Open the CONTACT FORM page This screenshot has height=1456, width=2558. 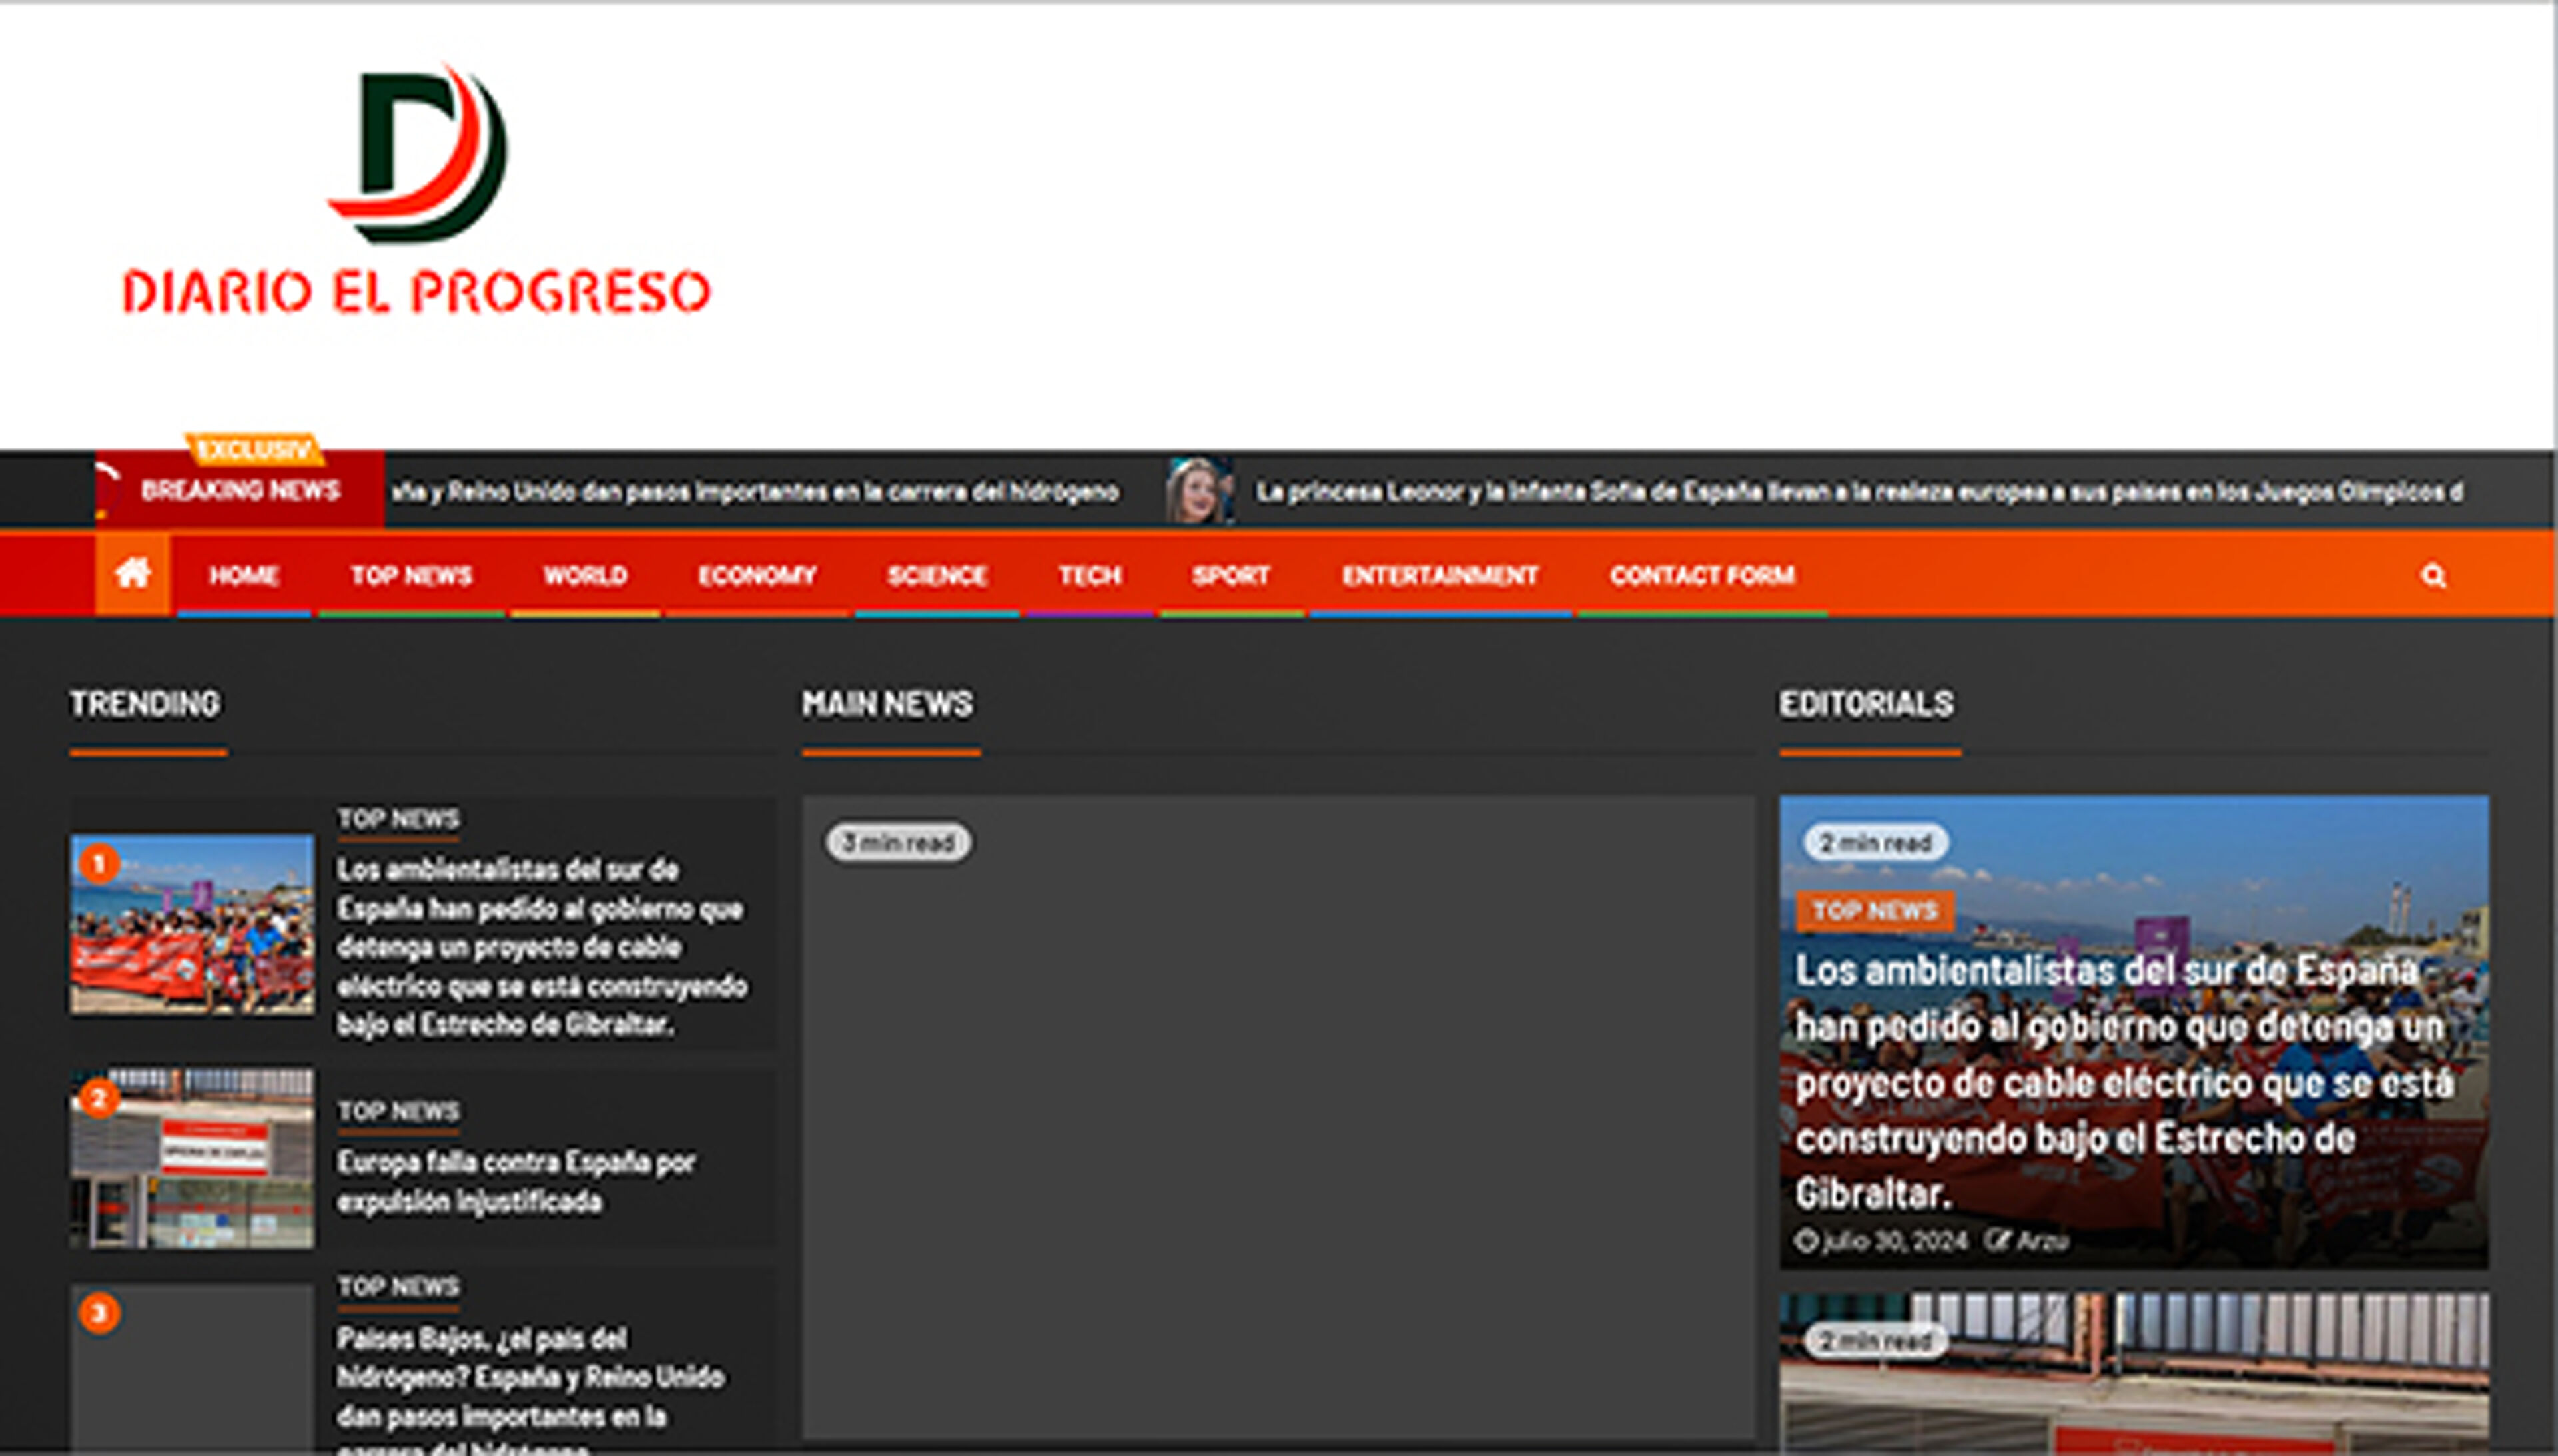(x=1702, y=576)
